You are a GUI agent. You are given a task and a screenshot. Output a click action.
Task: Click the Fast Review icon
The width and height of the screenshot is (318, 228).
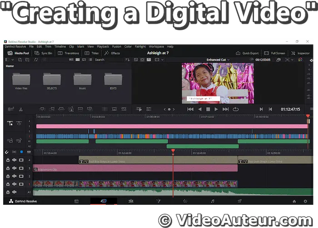tap(139, 109)
